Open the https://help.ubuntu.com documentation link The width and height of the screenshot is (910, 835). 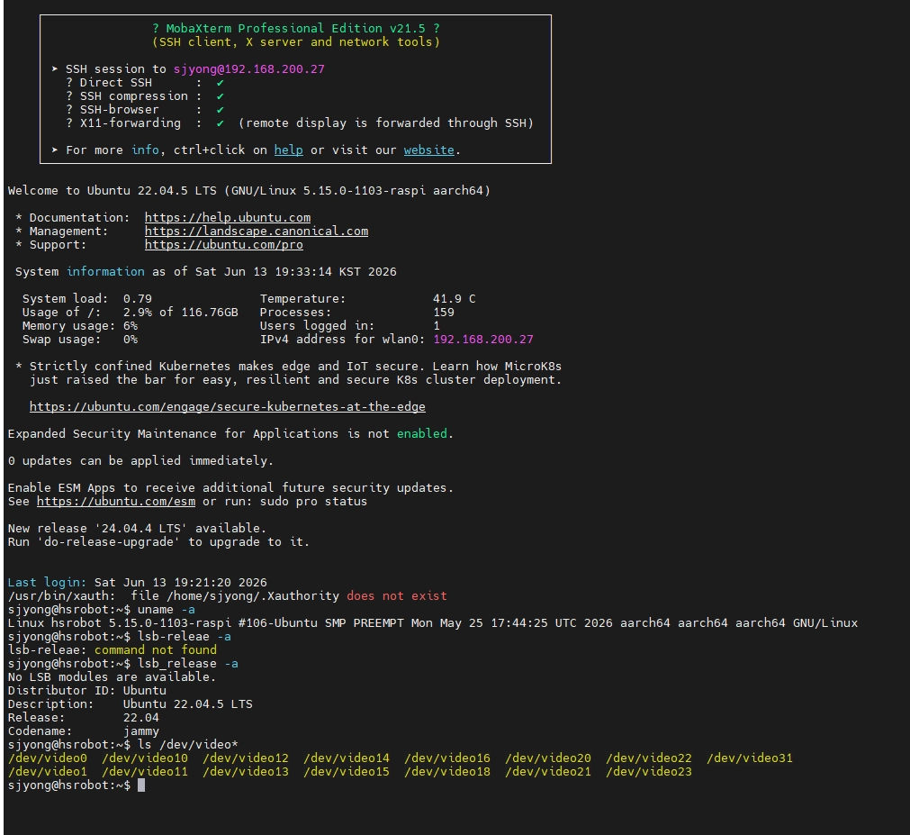tap(228, 217)
